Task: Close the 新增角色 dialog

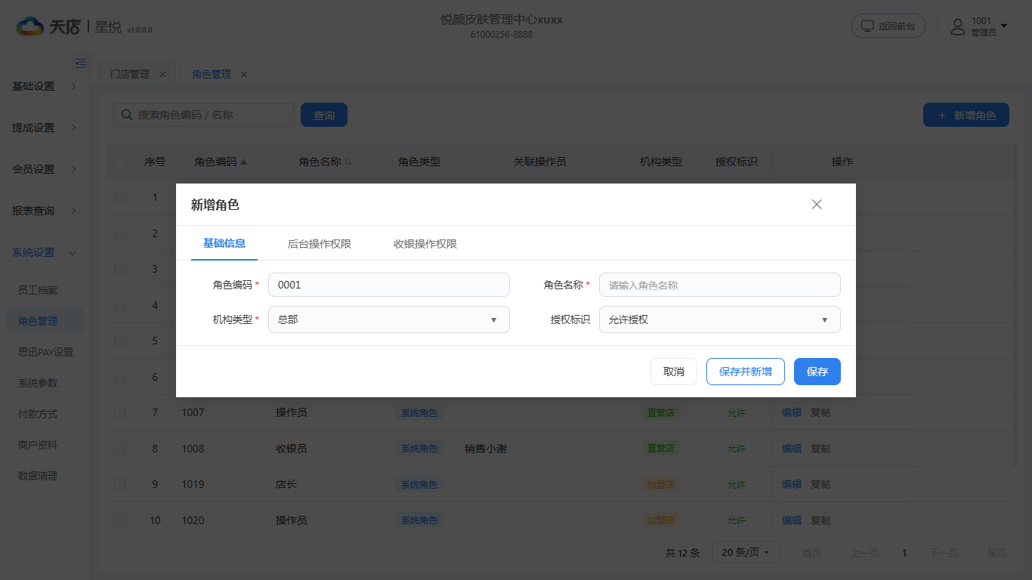Action: click(817, 204)
